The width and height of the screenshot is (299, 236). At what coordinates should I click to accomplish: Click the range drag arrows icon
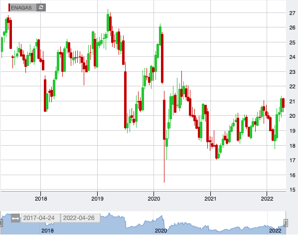click(15, 218)
